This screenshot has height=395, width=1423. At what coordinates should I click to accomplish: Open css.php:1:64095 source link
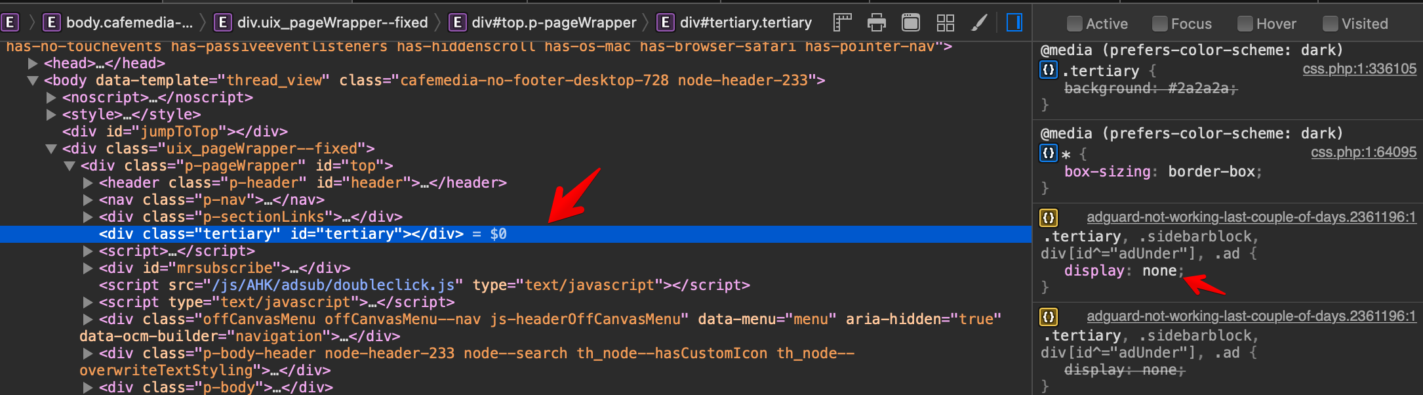[1364, 152]
